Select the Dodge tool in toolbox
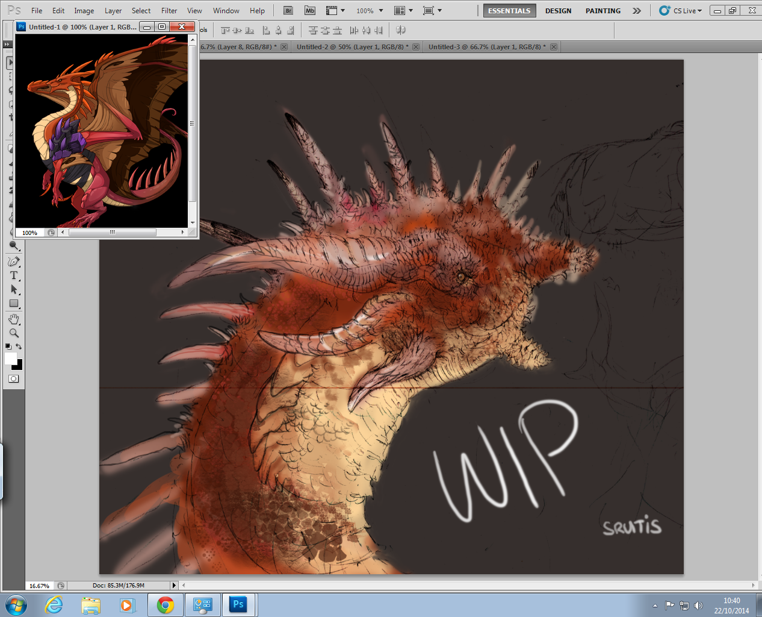Image resolution: width=762 pixels, height=617 pixels. (13, 246)
